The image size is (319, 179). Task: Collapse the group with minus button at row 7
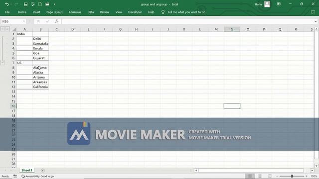click(x=2, y=63)
